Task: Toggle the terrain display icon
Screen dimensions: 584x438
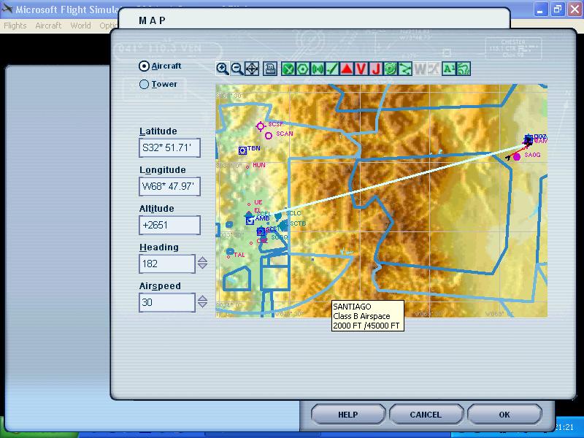Action: pyautogui.click(x=463, y=69)
